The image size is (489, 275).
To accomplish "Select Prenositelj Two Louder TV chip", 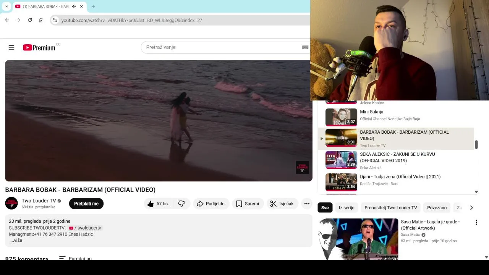I will pos(391,208).
